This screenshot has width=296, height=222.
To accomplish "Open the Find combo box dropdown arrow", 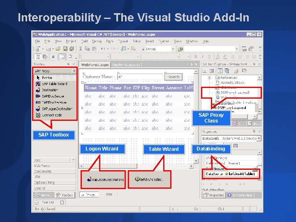I will tap(236, 49).
